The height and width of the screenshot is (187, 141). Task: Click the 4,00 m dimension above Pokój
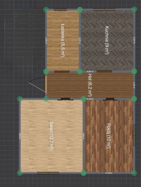90,99
